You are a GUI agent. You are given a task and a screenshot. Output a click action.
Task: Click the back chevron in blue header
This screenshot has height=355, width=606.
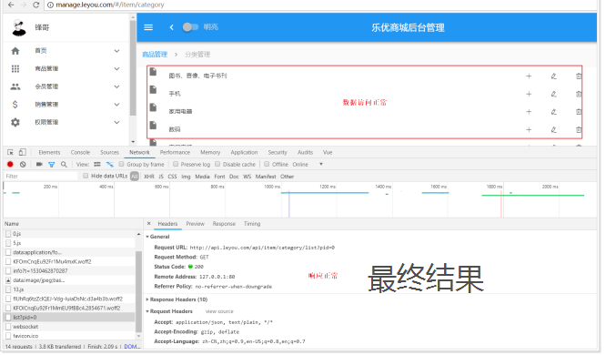coord(172,27)
